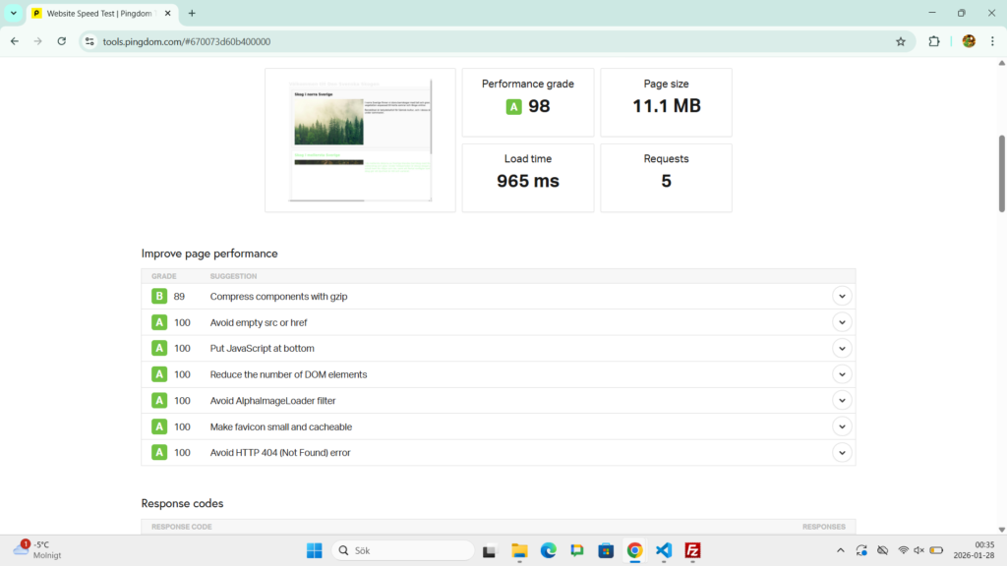Expand 'Avoid HTTP 404 (Not Found) error' details

point(841,452)
